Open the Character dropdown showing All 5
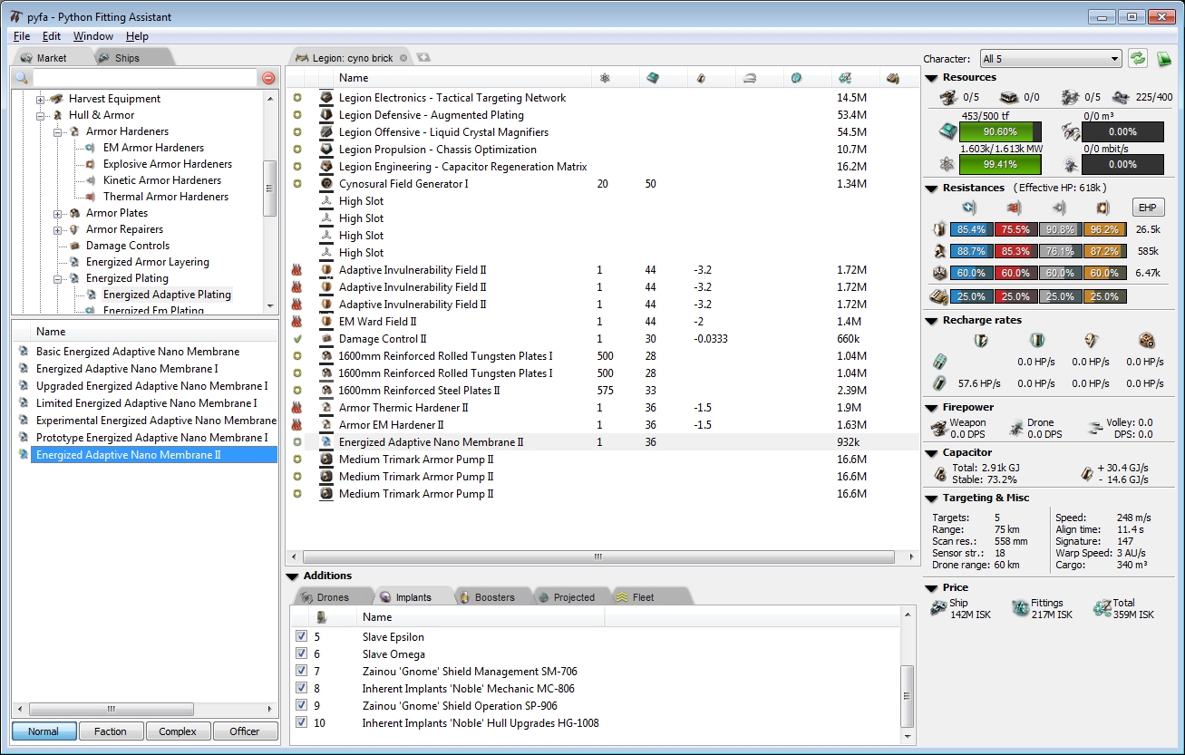The width and height of the screenshot is (1185, 755). (x=1050, y=59)
